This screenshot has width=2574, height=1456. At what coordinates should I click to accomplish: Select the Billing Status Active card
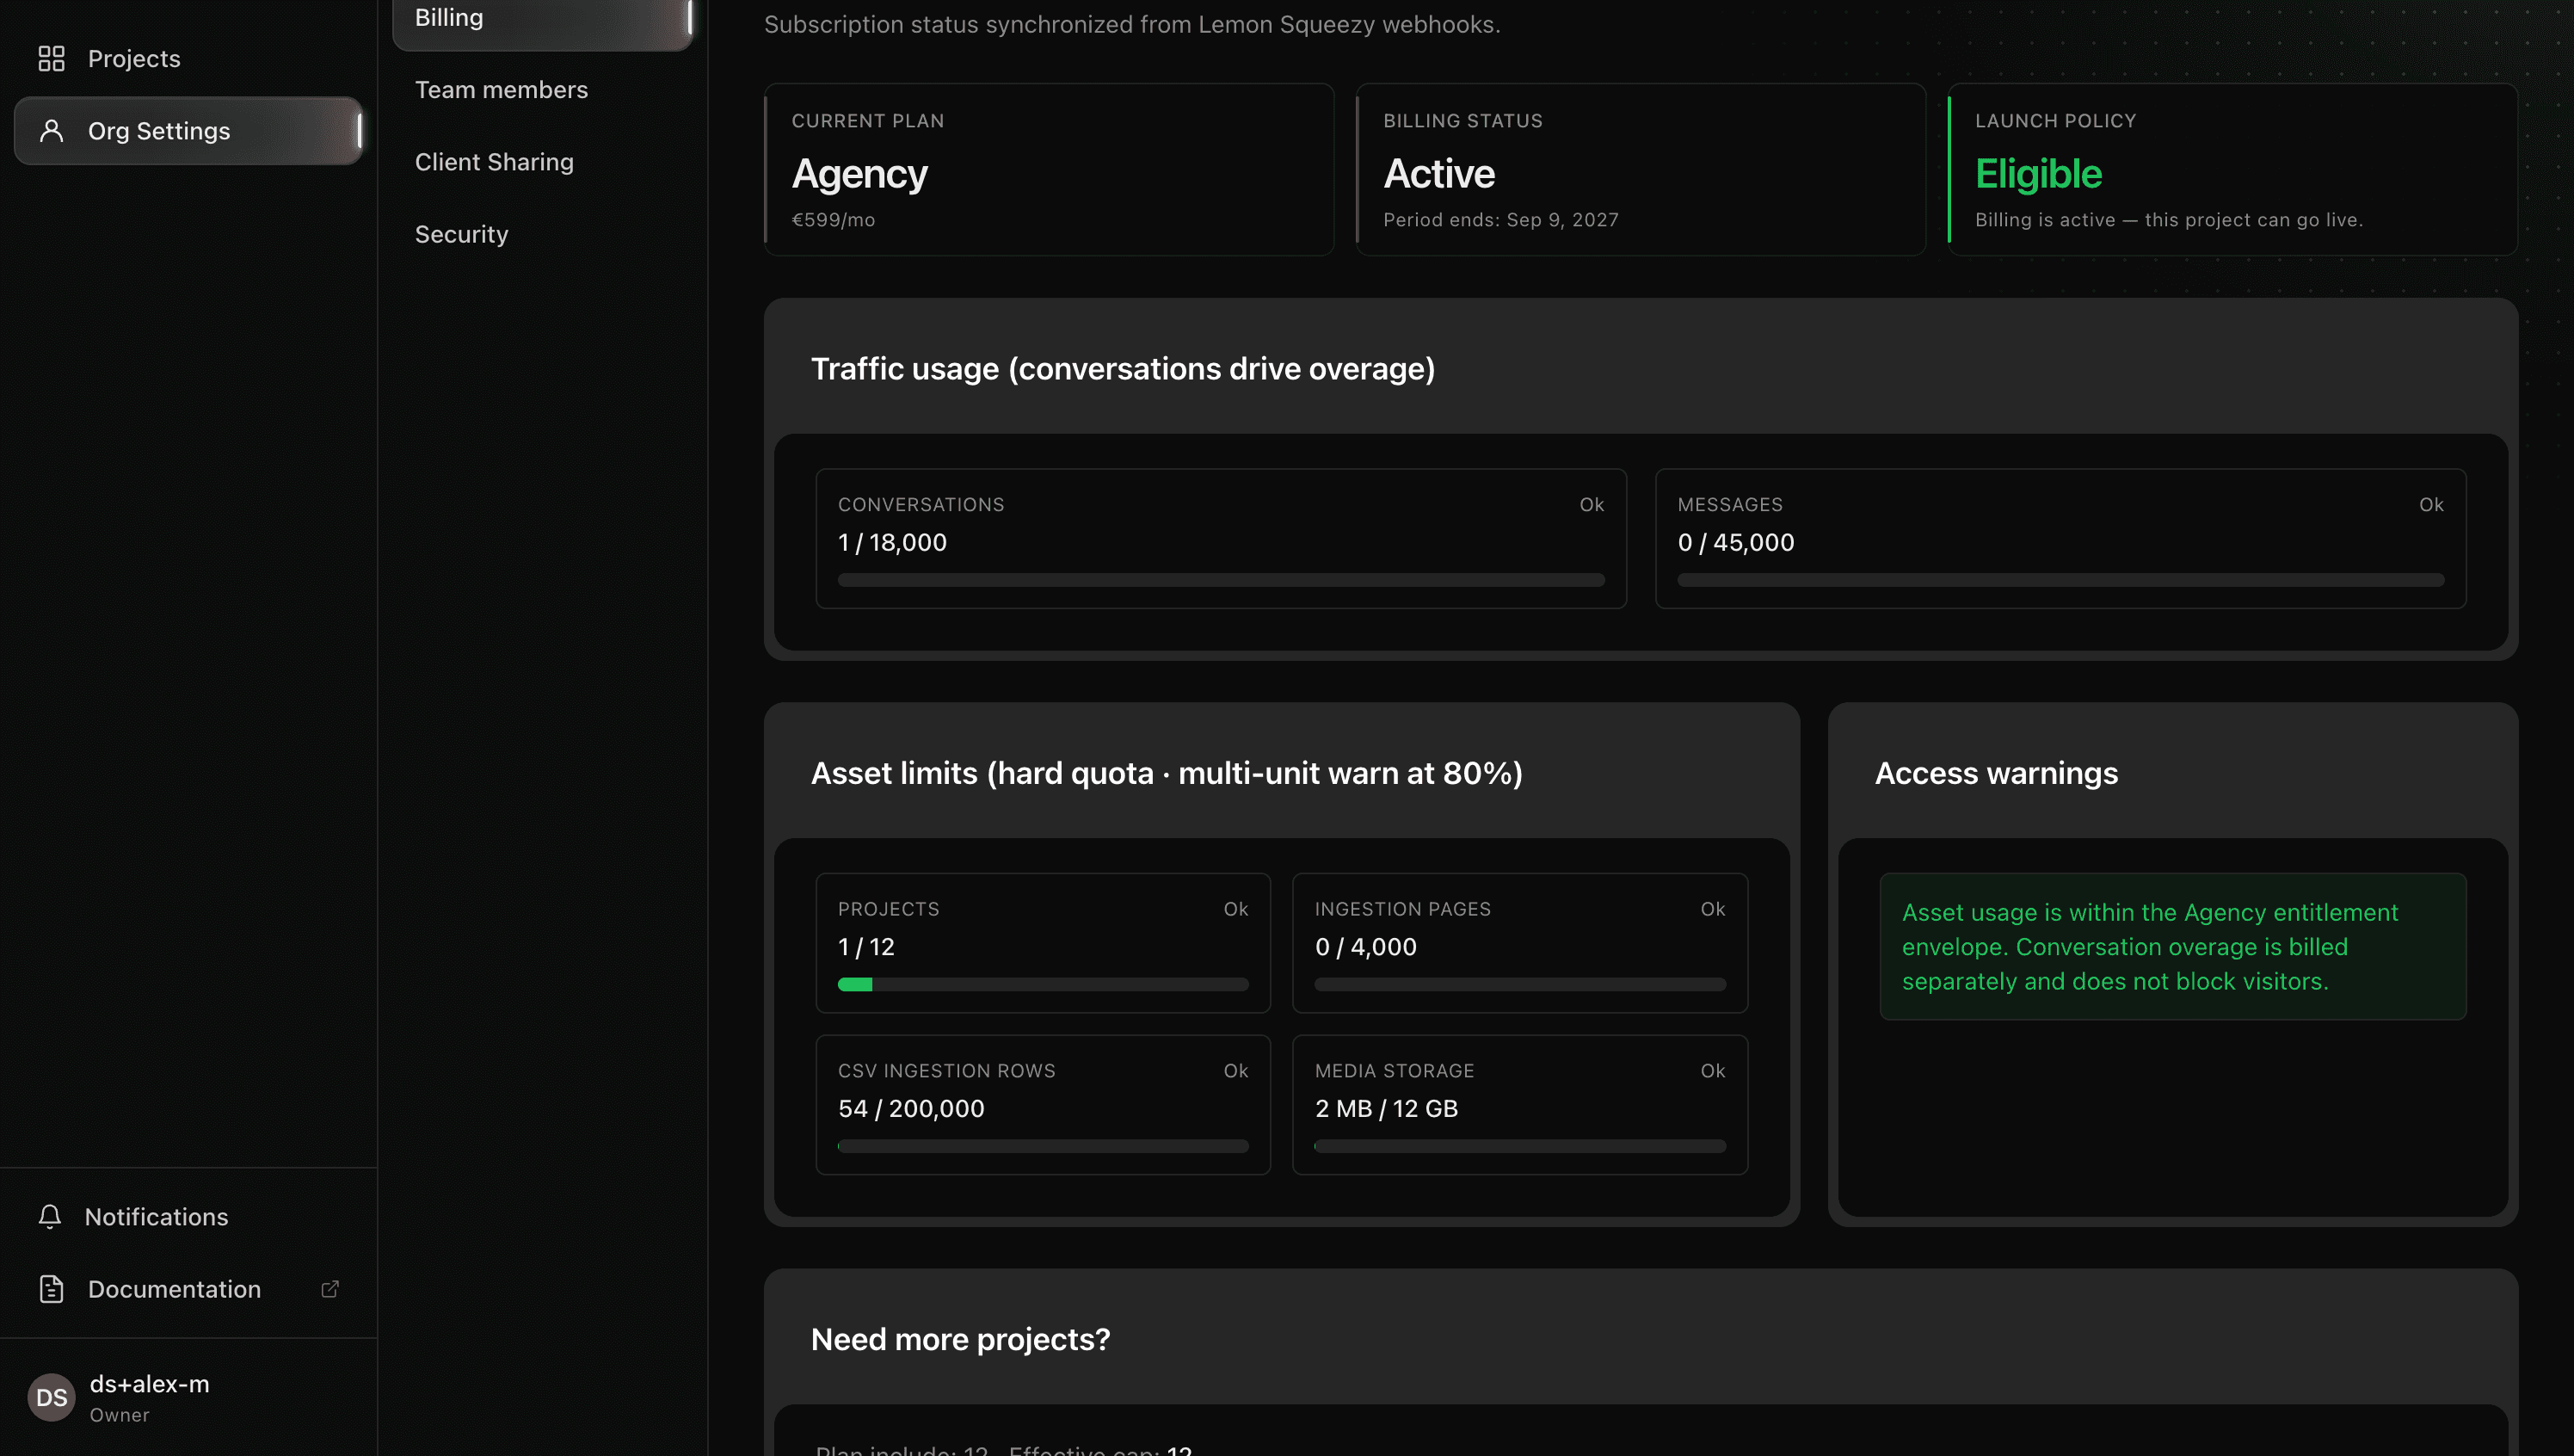(x=1641, y=170)
